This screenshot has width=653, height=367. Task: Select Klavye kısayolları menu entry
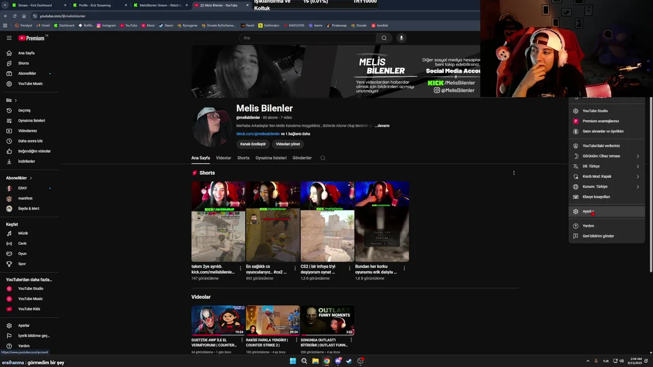click(x=607, y=197)
